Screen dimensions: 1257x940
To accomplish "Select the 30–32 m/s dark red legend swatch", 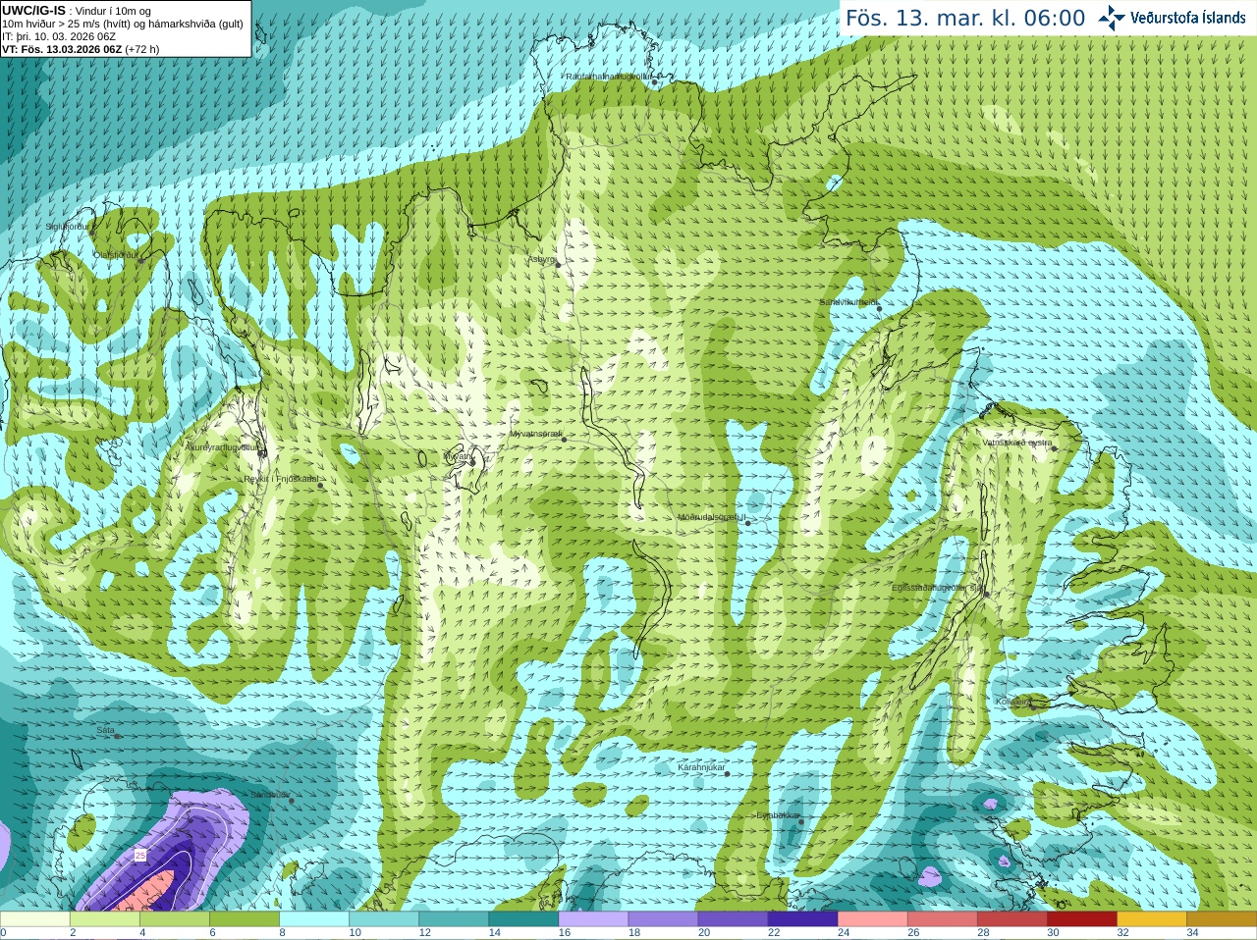I will click(x=1082, y=919).
